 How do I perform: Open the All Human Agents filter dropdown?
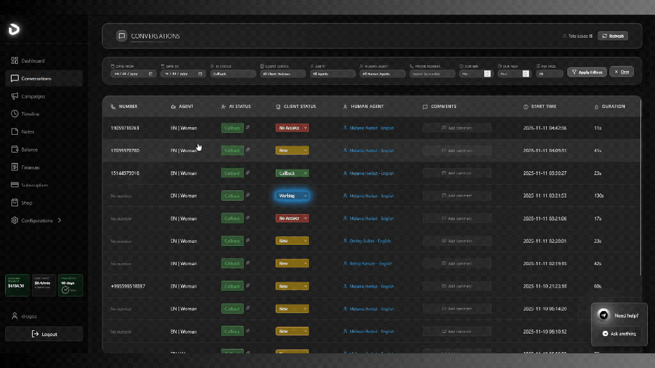click(382, 73)
